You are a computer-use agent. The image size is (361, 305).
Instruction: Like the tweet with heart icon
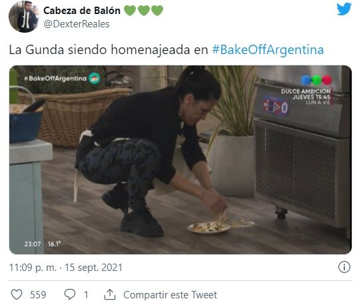17,294
